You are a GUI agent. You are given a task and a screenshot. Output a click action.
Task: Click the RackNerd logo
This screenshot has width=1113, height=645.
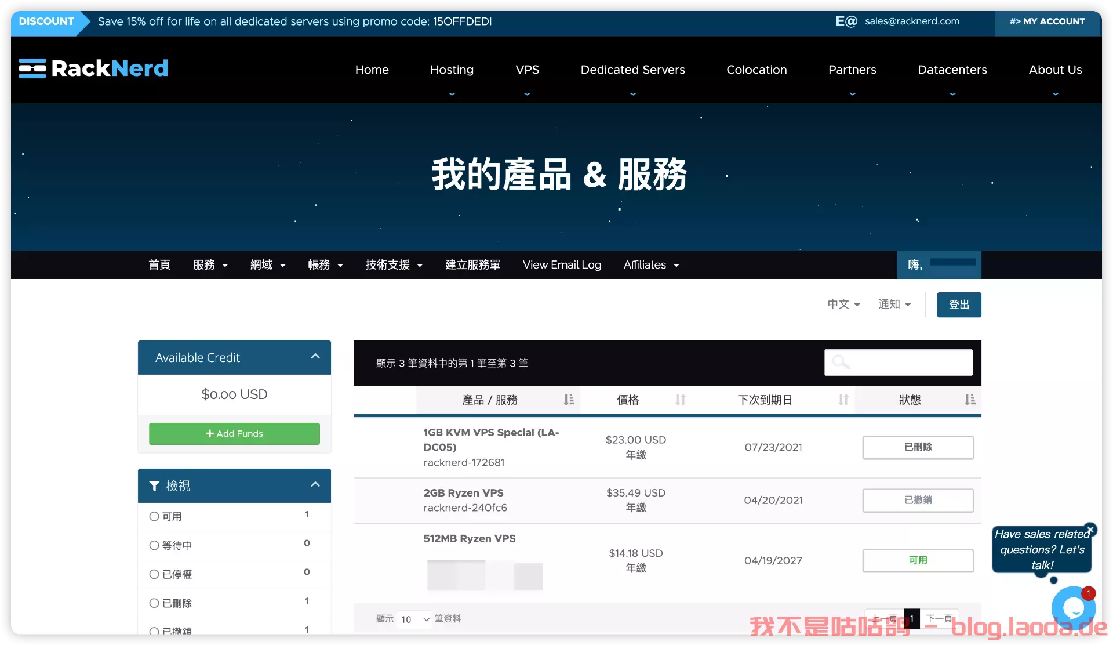[93, 68]
